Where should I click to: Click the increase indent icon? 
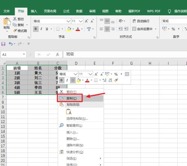(126, 29)
